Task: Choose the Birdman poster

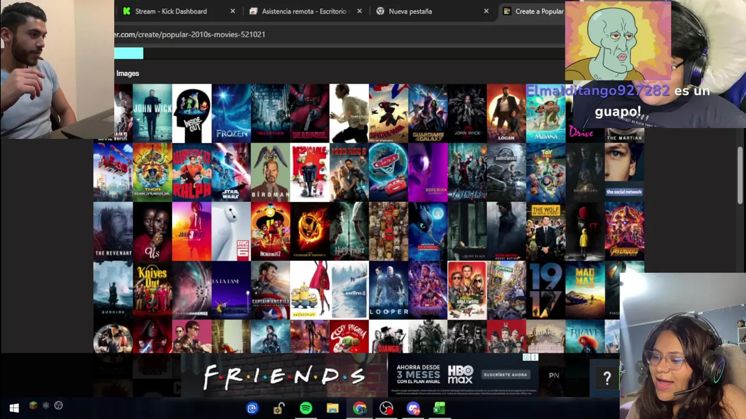Action: [x=270, y=172]
